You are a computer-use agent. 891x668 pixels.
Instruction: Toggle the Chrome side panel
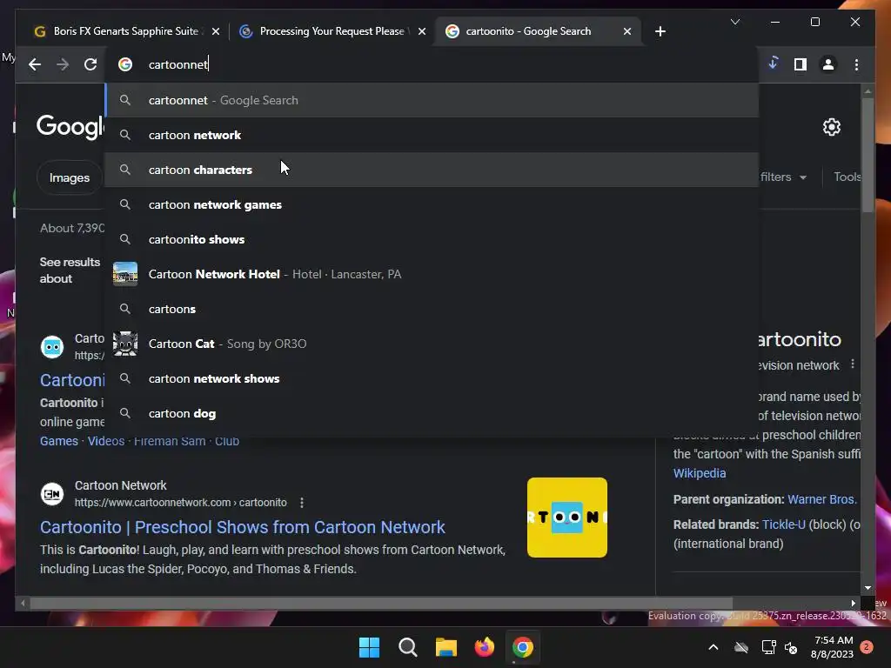tap(801, 64)
